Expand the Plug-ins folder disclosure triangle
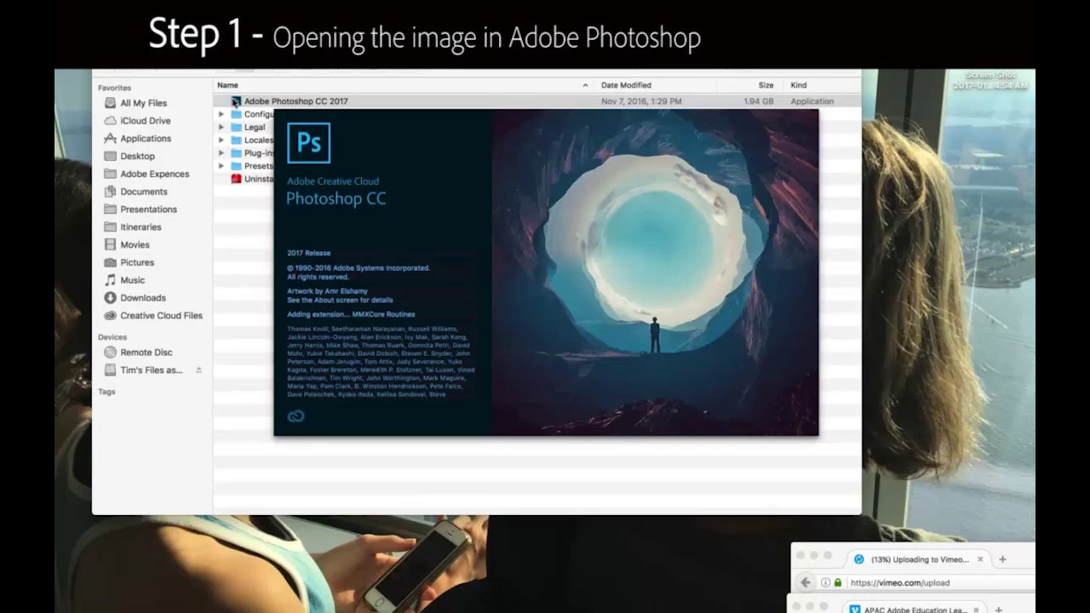This screenshot has height=613, width=1090. coord(221,153)
